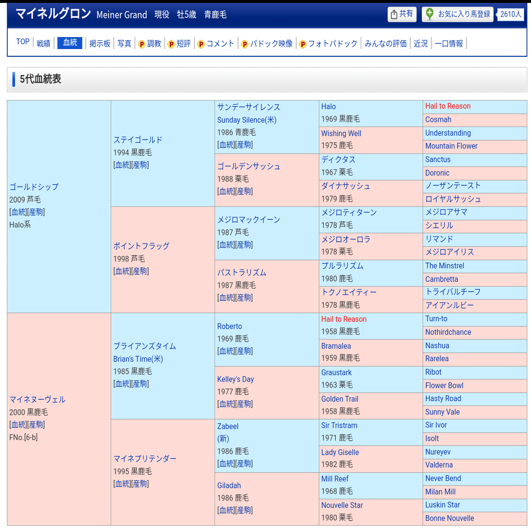This screenshot has width=531, height=531.
Task: Open プルラリズム horse link
Action: (342, 266)
